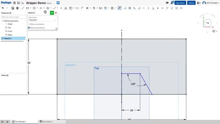Open the trim tool dropdown arrow
220x124 pixels.
pyautogui.click(x=90, y=8)
